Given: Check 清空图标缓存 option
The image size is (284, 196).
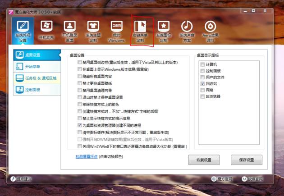Looking at the screenshot, I should [79, 132].
